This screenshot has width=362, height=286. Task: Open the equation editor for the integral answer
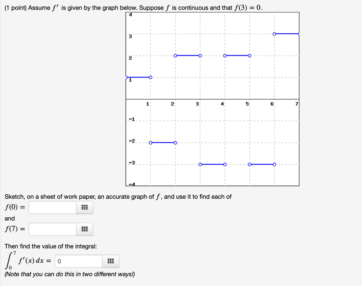[x=110, y=261]
